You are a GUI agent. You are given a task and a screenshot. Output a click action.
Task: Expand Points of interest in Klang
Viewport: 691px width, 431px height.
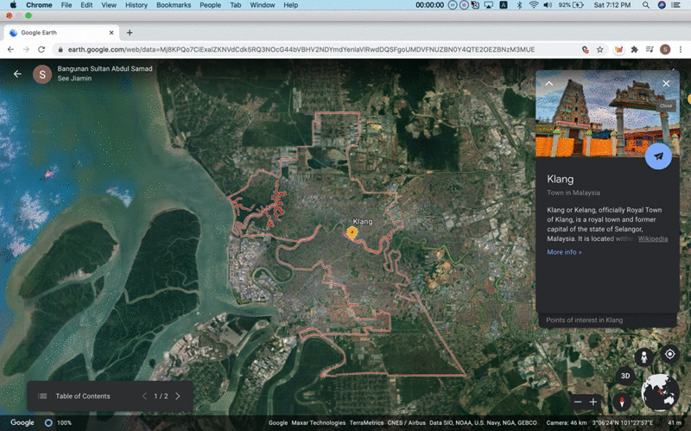pos(607,320)
